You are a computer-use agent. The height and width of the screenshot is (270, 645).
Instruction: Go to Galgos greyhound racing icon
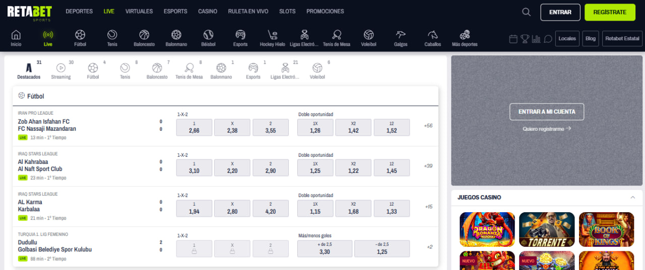(x=401, y=38)
